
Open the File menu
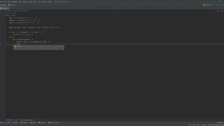tap(1, 2)
